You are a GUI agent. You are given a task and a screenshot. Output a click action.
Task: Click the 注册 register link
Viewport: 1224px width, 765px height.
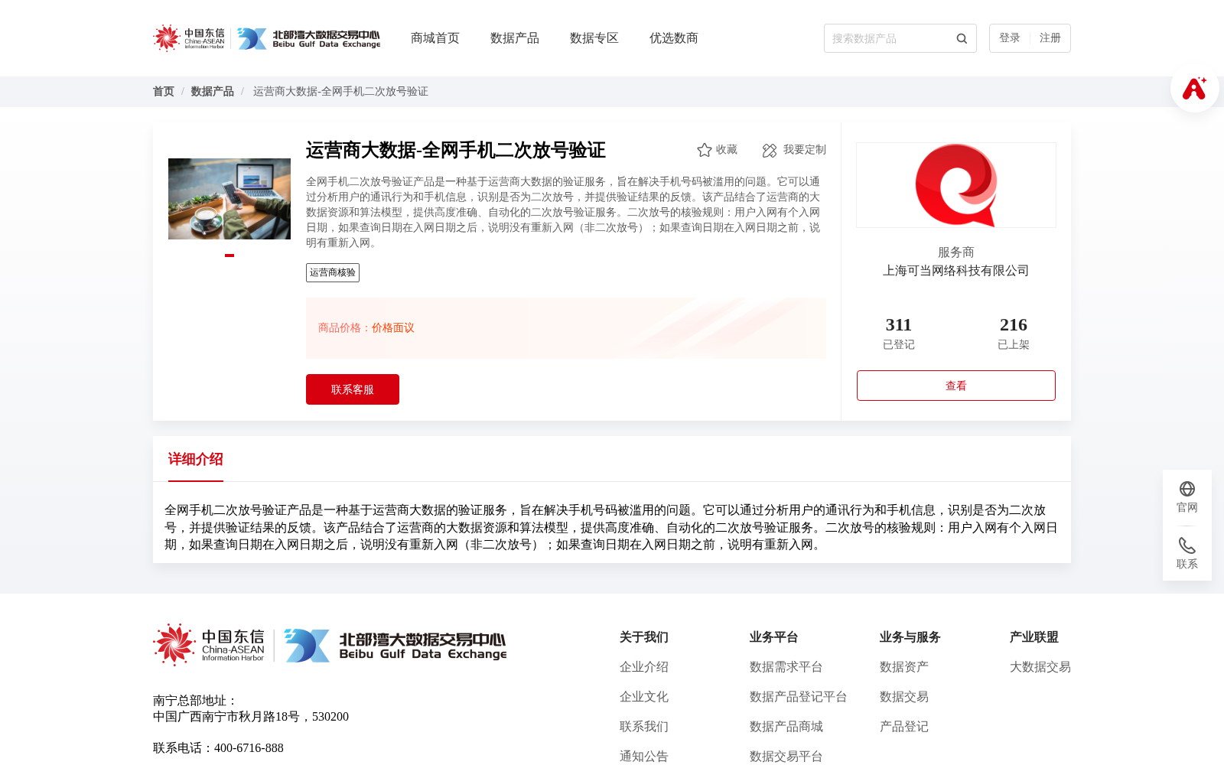click(x=1050, y=38)
